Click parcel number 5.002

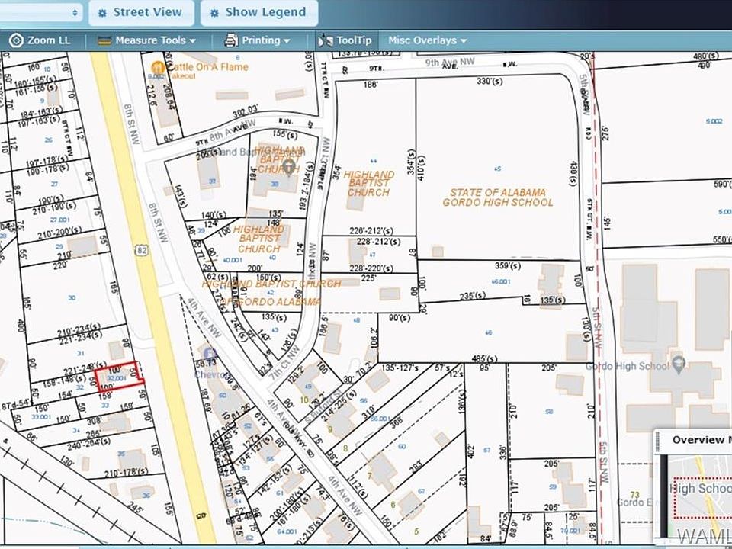[714, 121]
